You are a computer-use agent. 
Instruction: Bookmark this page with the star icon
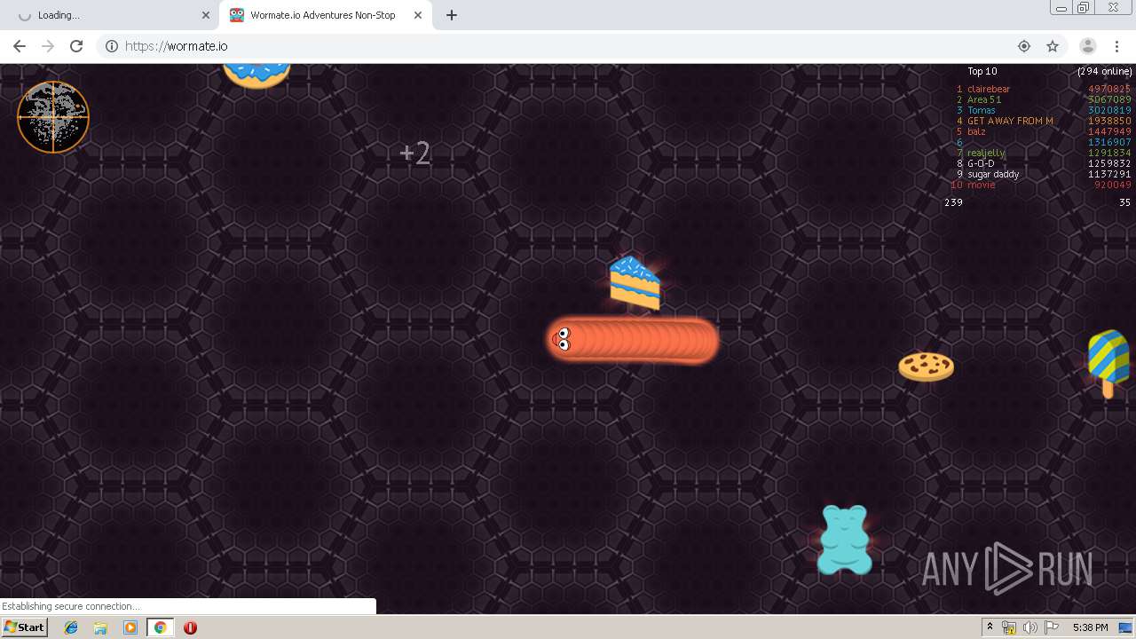pyautogui.click(x=1053, y=46)
